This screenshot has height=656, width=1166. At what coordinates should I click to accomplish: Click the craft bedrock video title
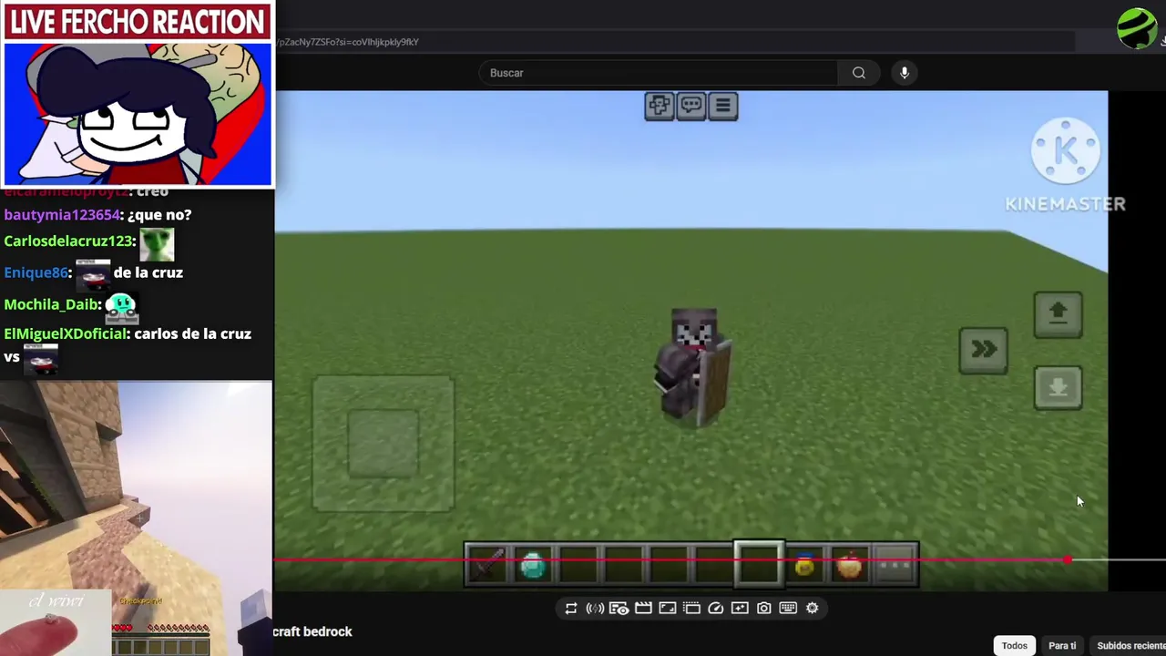pos(312,631)
